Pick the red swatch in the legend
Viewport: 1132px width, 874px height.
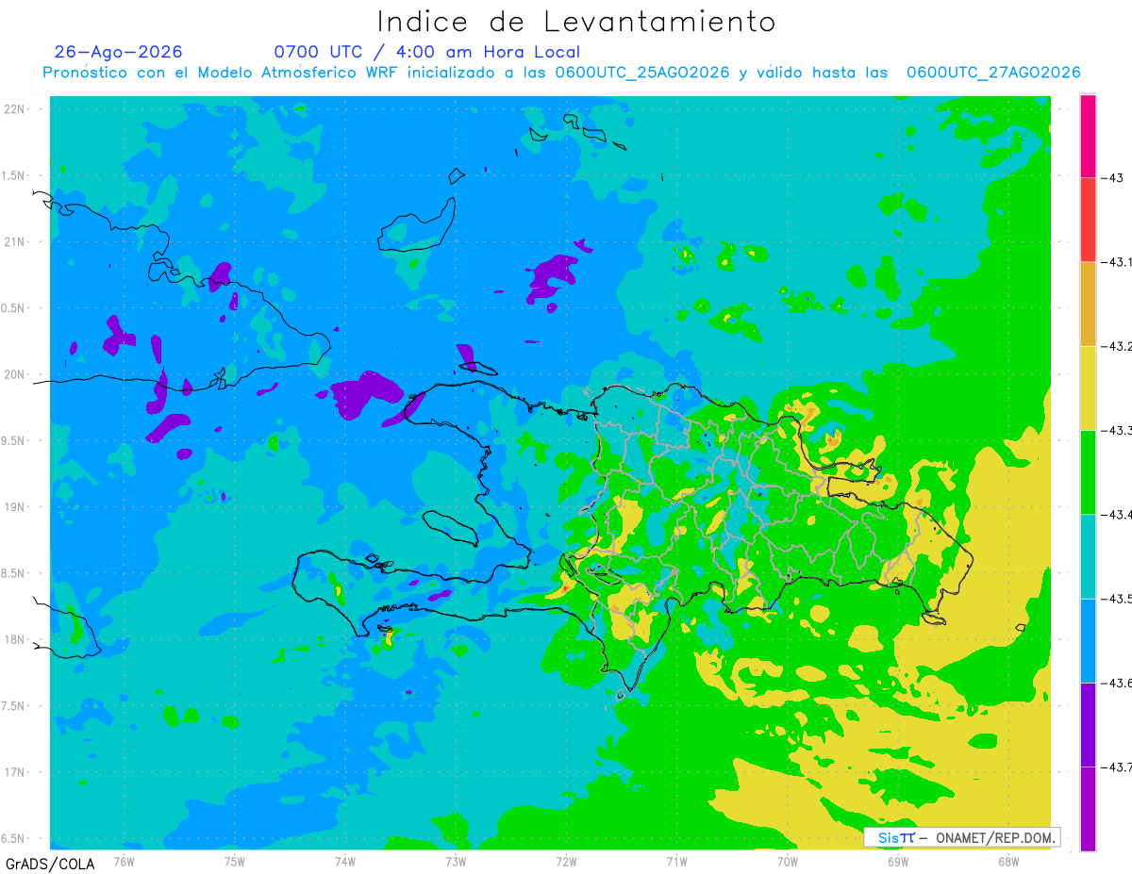1088,220
